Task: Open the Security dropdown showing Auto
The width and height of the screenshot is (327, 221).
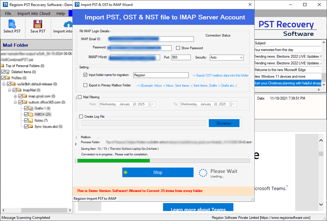Action: pyautogui.click(x=226, y=58)
